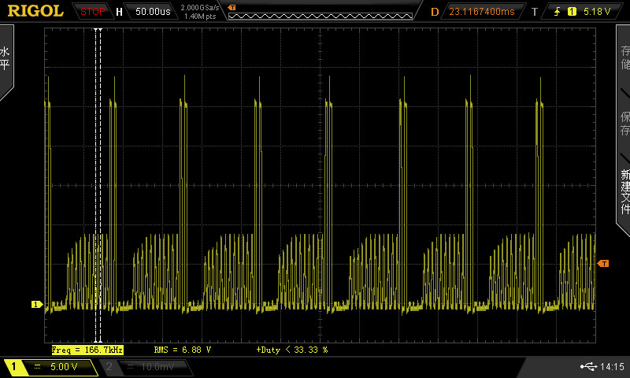Screen dimensions: 630x378
Task: Click the orange trigger level marker
Action: 604,263
